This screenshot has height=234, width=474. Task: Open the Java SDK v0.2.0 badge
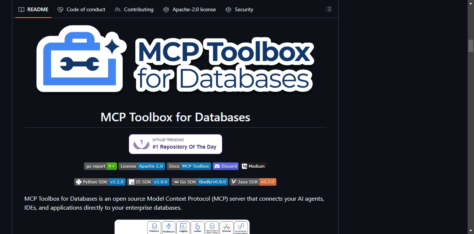[253, 182]
